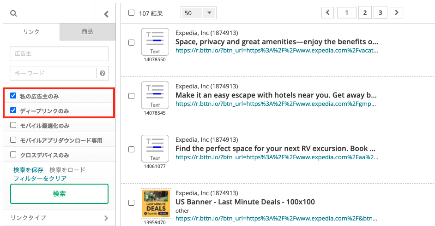Click 検索をロード link
The width and height of the screenshot is (435, 226).
[x=67, y=170]
